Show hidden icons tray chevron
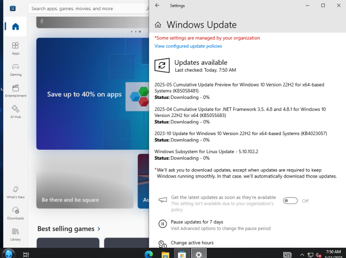This screenshot has width=346, height=258. [302, 255]
